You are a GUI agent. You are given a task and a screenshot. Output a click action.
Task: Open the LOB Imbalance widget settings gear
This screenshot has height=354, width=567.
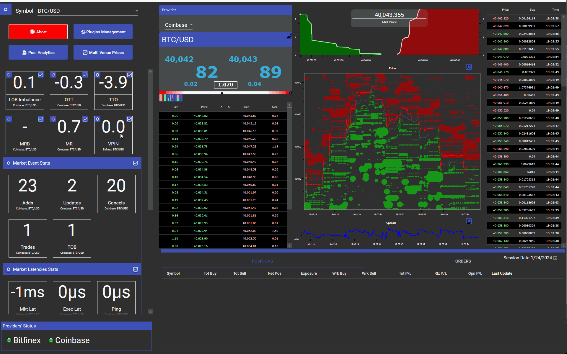pos(9,75)
